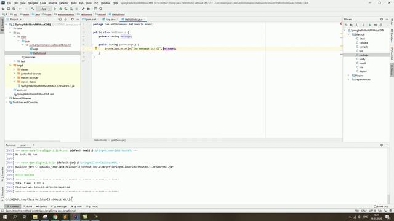Click Search Everywhere magnifier in the toolbar
This screenshot has height=221, width=394.
[x=101, y=9]
